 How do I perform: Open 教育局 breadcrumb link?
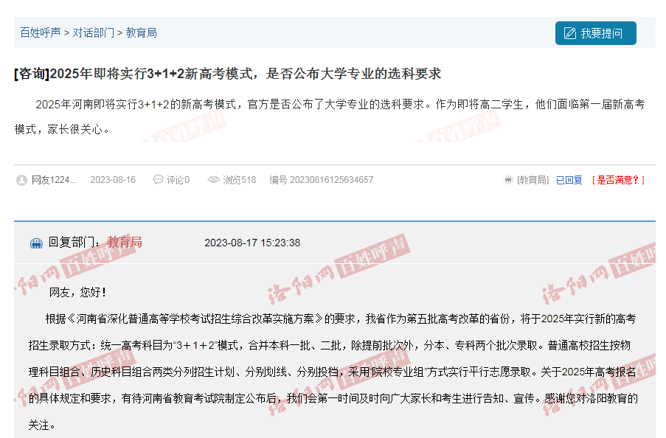pyautogui.click(x=142, y=32)
